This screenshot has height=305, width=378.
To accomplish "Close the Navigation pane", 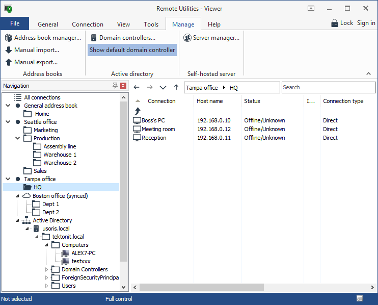I will (123, 85).
